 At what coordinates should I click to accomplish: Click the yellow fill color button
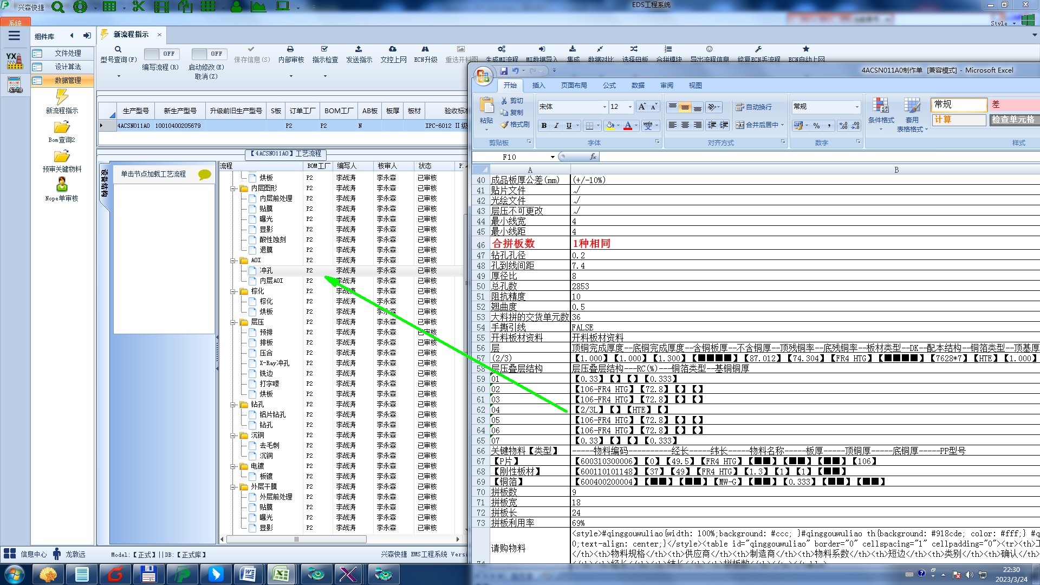coord(610,126)
